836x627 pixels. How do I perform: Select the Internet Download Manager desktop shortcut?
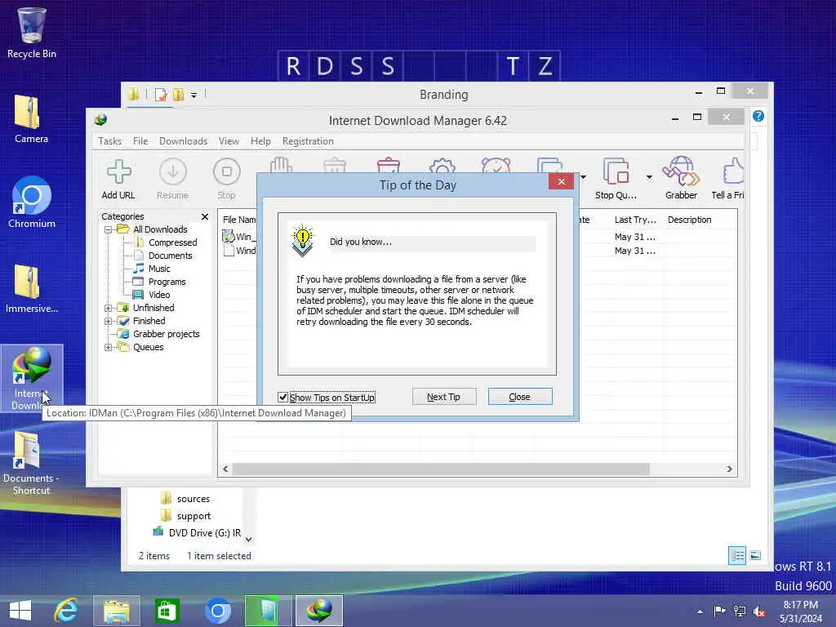tap(32, 377)
